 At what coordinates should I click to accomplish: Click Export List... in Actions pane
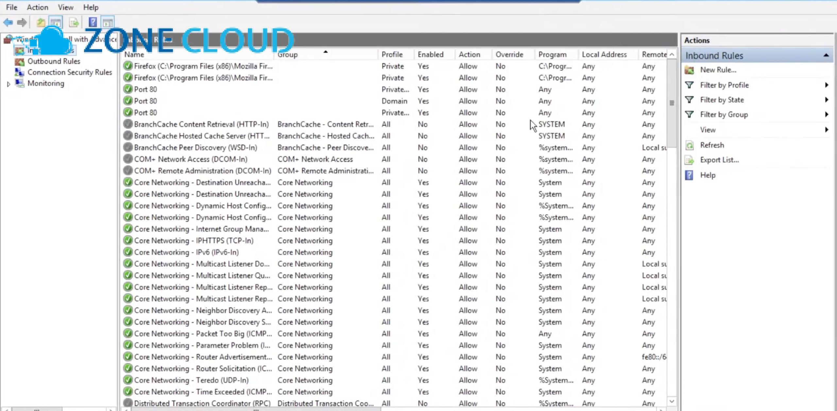[x=719, y=160]
